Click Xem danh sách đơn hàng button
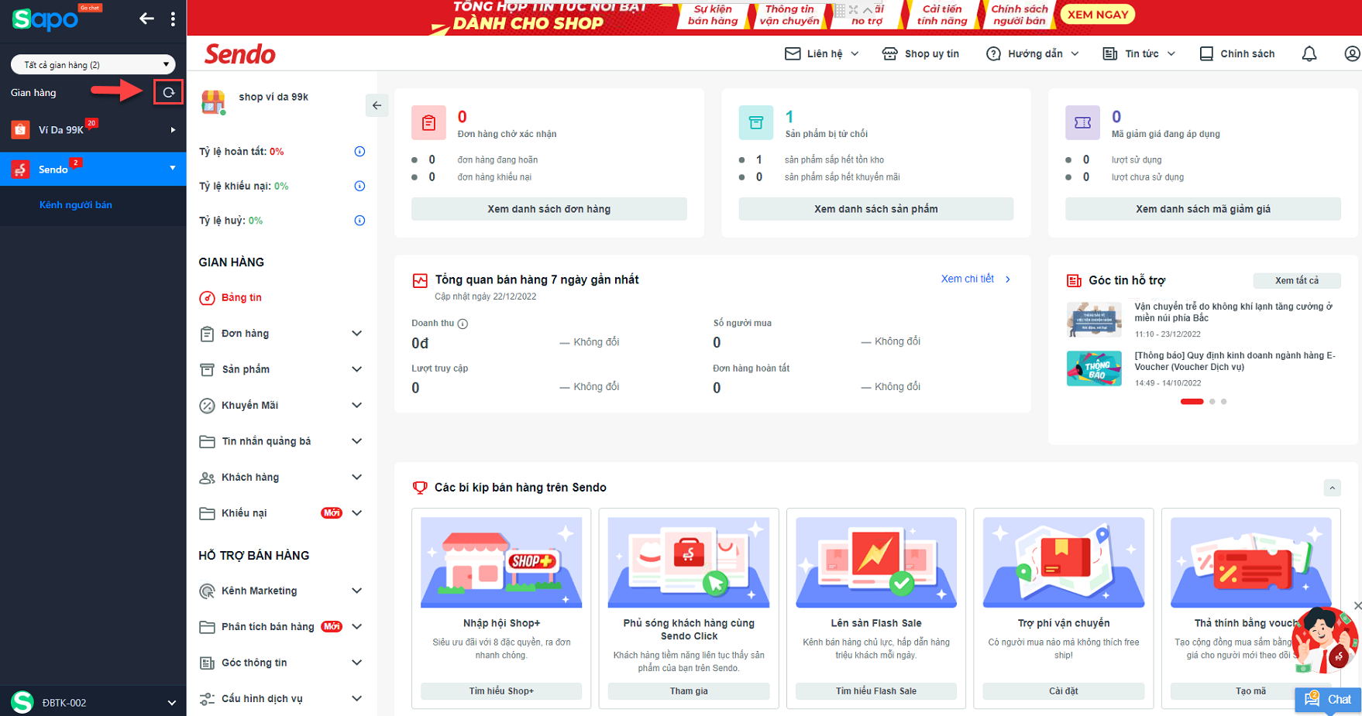Viewport: 1362px width, 716px height. [x=549, y=209]
